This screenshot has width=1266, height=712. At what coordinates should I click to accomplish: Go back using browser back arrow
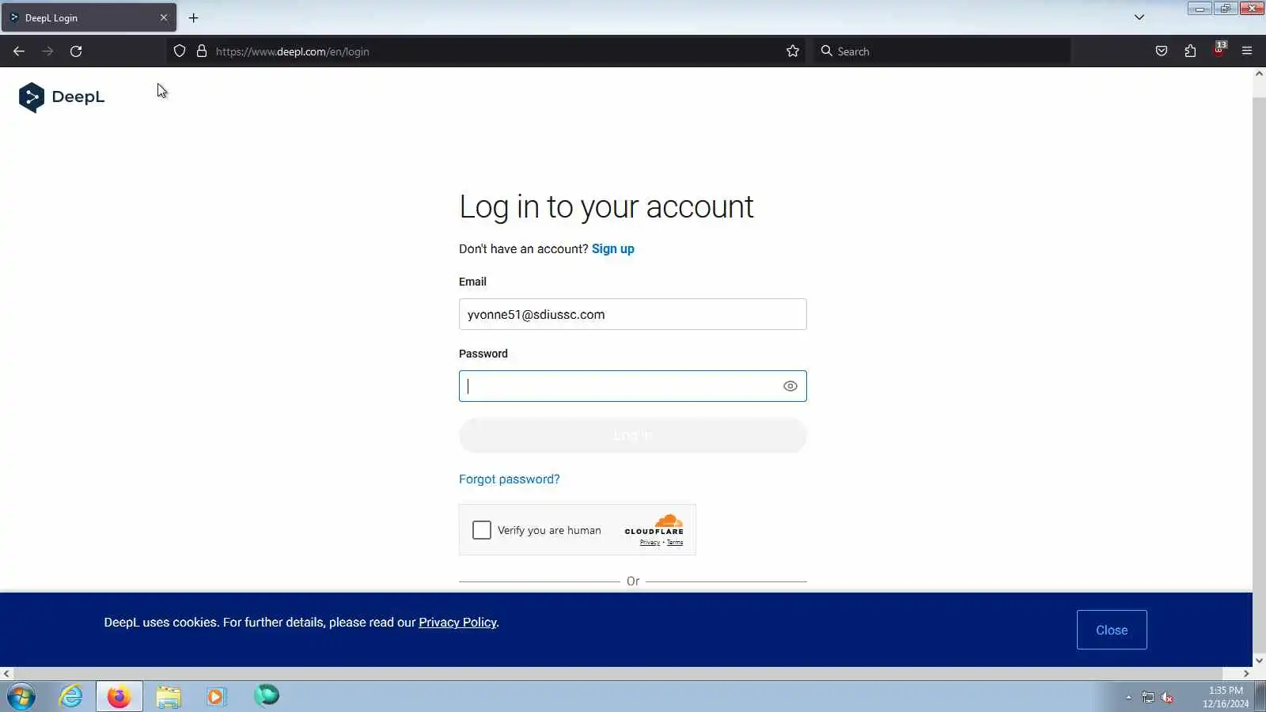point(19,51)
